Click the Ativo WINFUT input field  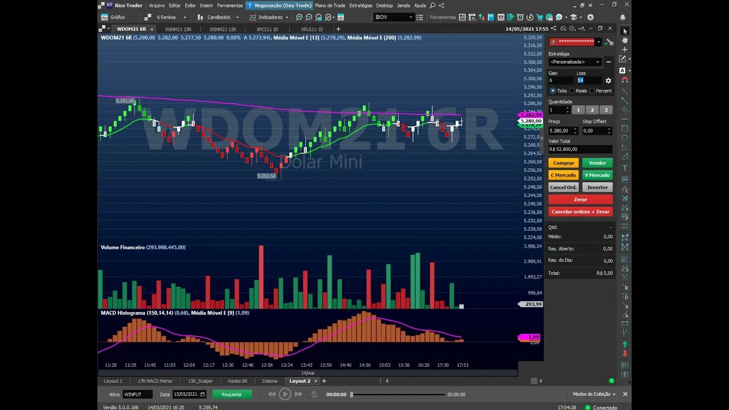[x=138, y=394]
